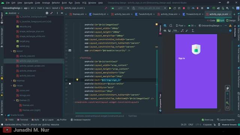Click the magnet autoconnect icon
240x135 pixels.
click(169, 31)
